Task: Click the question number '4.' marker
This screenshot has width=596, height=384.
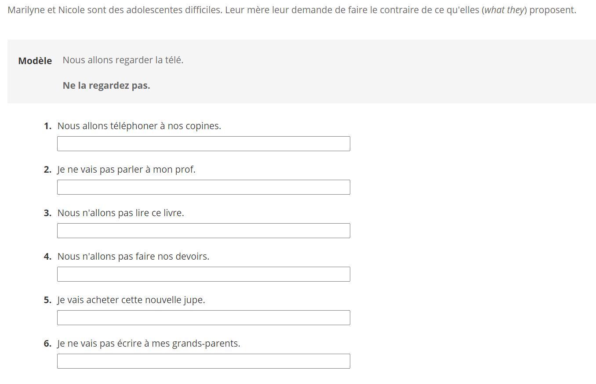Action: (x=48, y=257)
